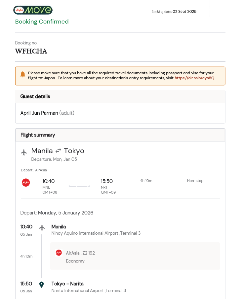Click the red AirAsia logo next to 10:40
Image resolution: width=241 pixels, height=299 pixels.
pos(26,182)
